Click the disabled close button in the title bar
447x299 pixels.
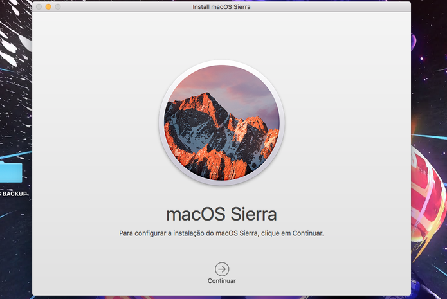tap(39, 6)
